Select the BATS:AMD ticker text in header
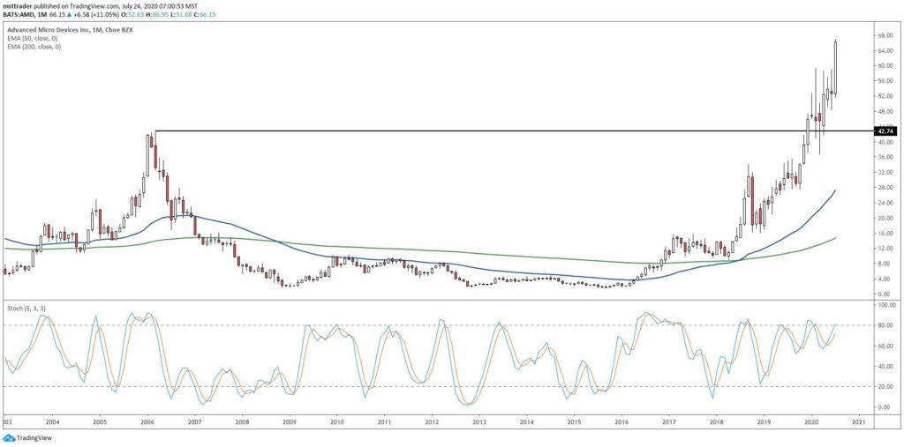This screenshot has width=904, height=447. 19,12
